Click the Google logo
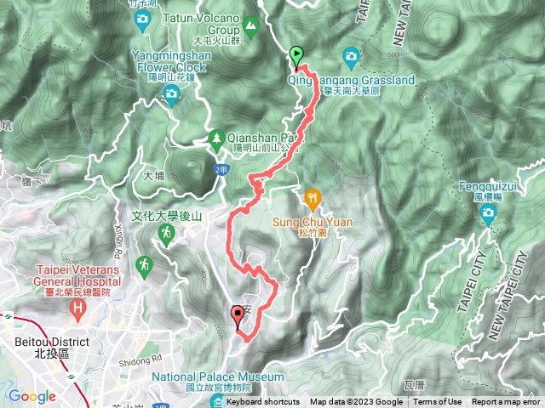 pyautogui.click(x=32, y=396)
